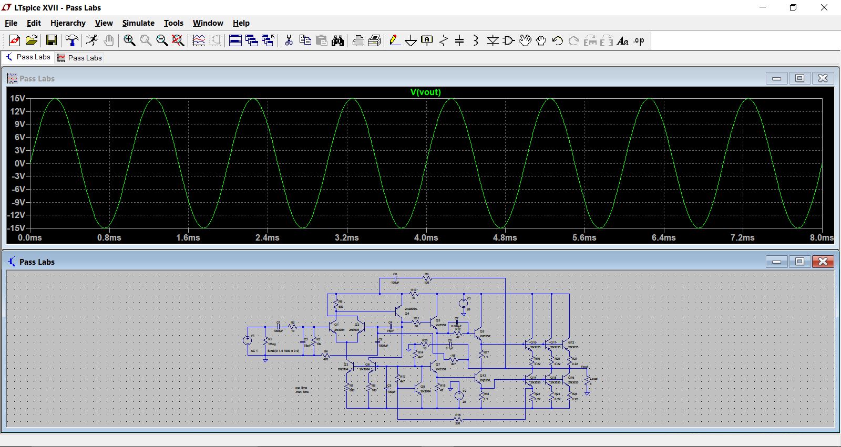Select the Copy tool icon
Screen dimensions: 841x447
(305, 40)
